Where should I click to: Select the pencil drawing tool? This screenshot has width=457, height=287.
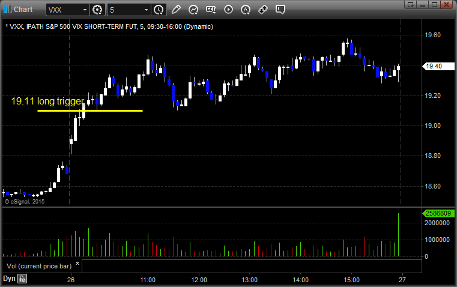tap(176, 10)
